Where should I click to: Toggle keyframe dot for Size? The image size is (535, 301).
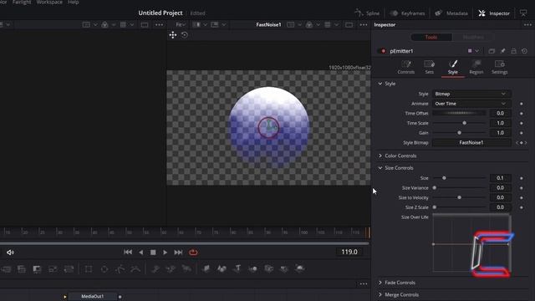click(522, 178)
